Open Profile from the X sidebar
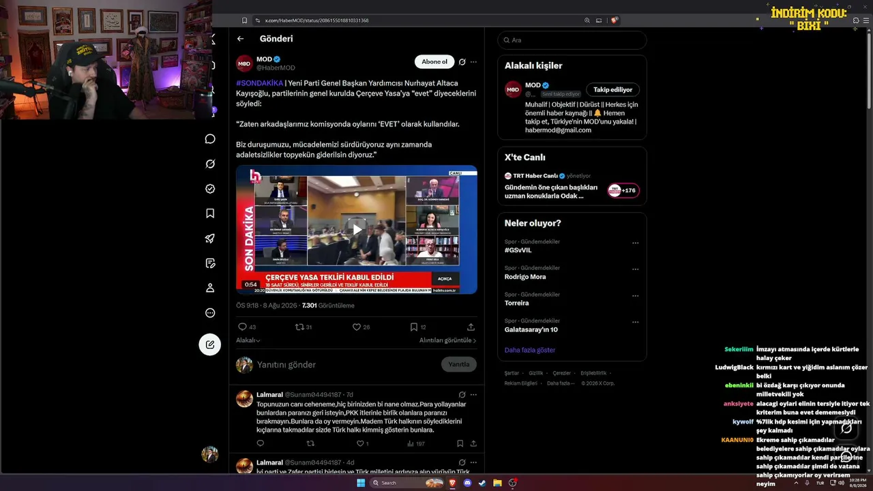Screen dimensions: 873x491 tap(210, 288)
